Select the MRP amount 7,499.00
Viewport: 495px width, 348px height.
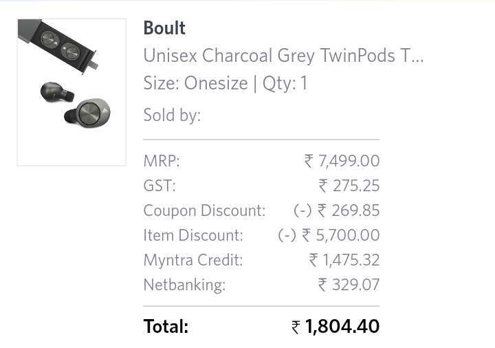[349, 161]
